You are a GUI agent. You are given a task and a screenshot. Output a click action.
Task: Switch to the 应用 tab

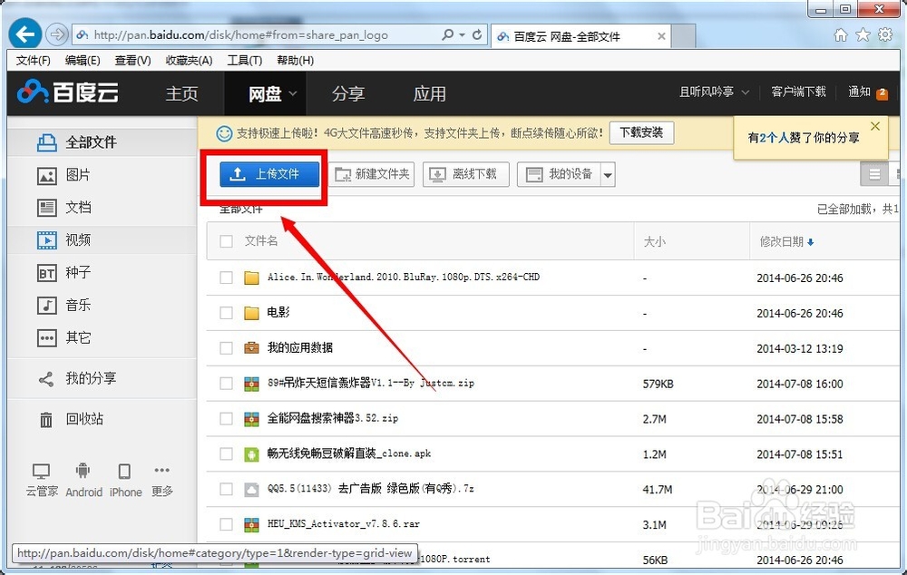coord(430,93)
